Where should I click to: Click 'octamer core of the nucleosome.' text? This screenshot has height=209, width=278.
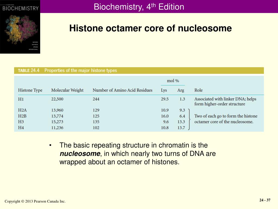click(224, 122)
